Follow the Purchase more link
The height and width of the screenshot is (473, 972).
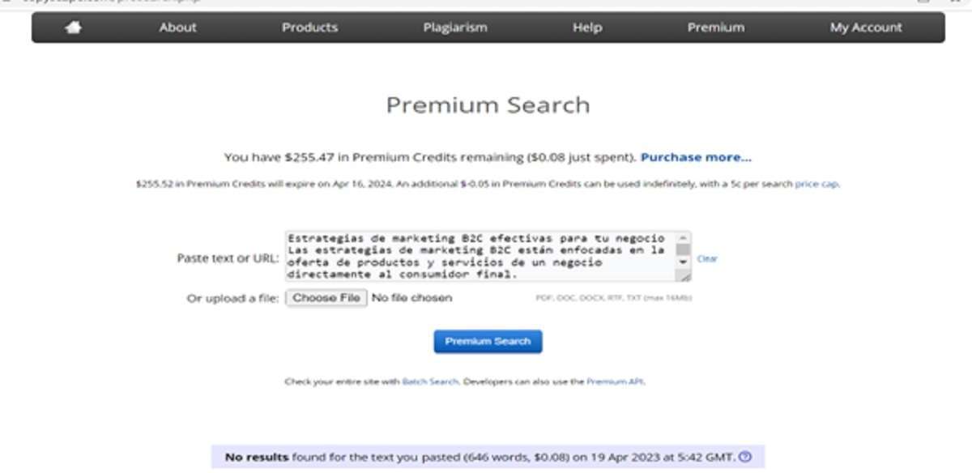[696, 157]
